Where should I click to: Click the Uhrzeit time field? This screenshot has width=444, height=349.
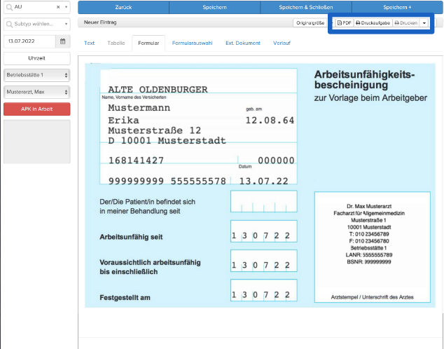[37, 58]
